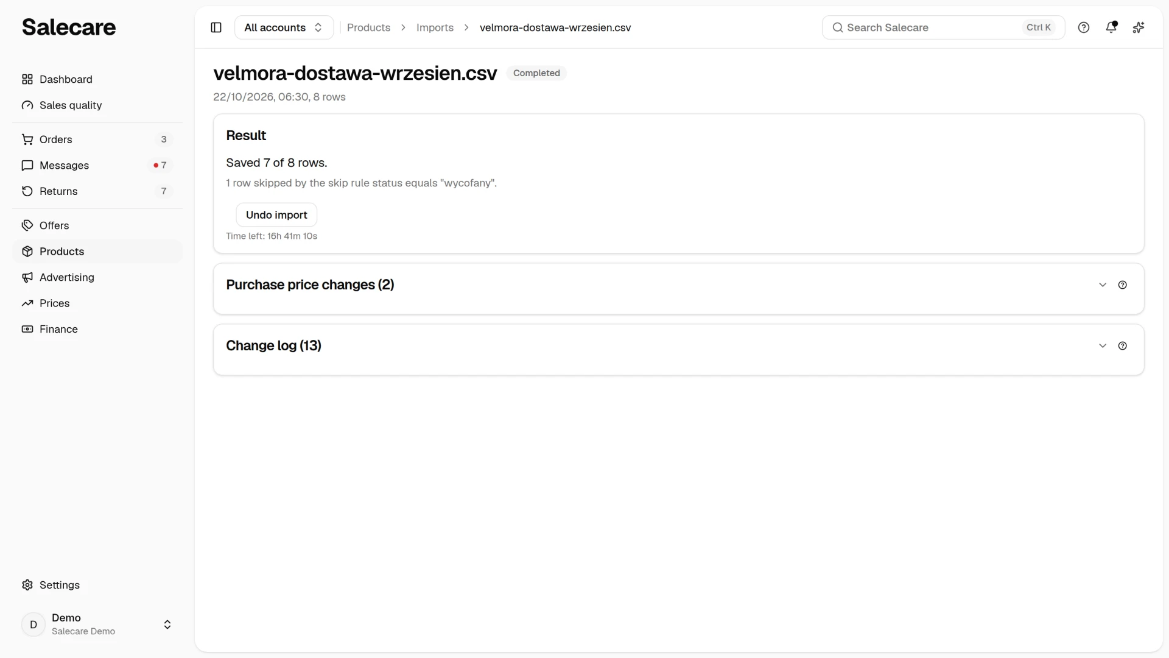The height and width of the screenshot is (658, 1169).
Task: Open the AI sparkles assistant icon
Action: click(1139, 27)
